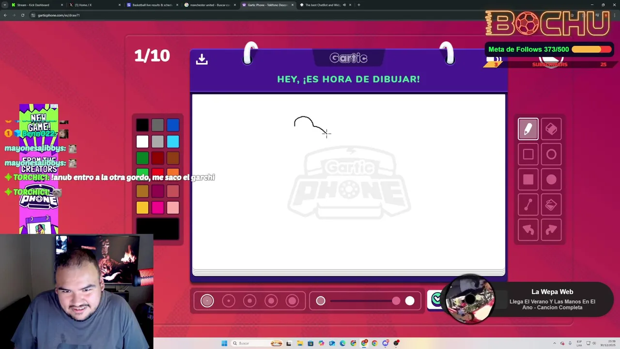
Task: Click the taskbar Buscar search box
Action: pyautogui.click(x=257, y=343)
